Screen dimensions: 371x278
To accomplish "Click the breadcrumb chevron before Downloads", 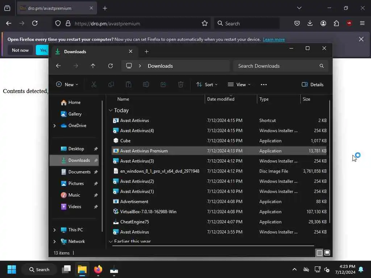I will point(140,66).
